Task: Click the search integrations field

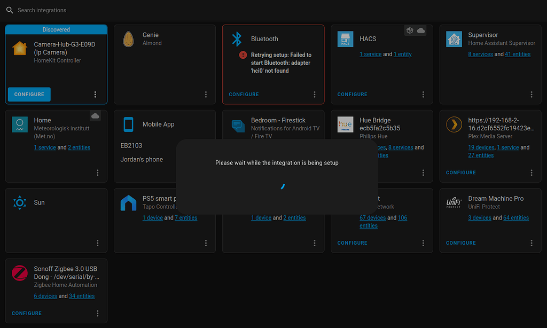Action: pos(43,10)
